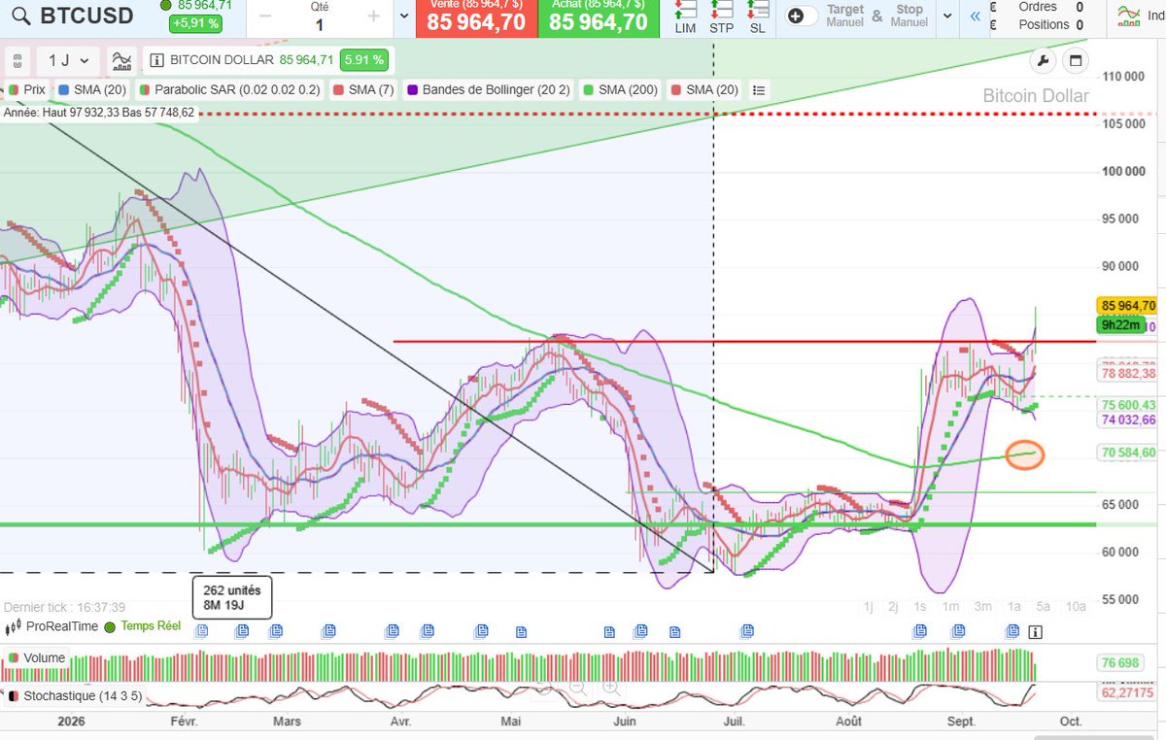Click the search magnifier beside BTCUSD
Viewport: 1166px width, 740px height.
click(20, 16)
